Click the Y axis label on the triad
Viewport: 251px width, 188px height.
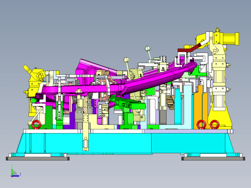[12, 166]
